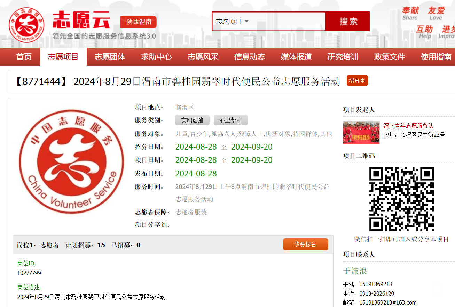Click contact name 于波浪

[x=355, y=271]
